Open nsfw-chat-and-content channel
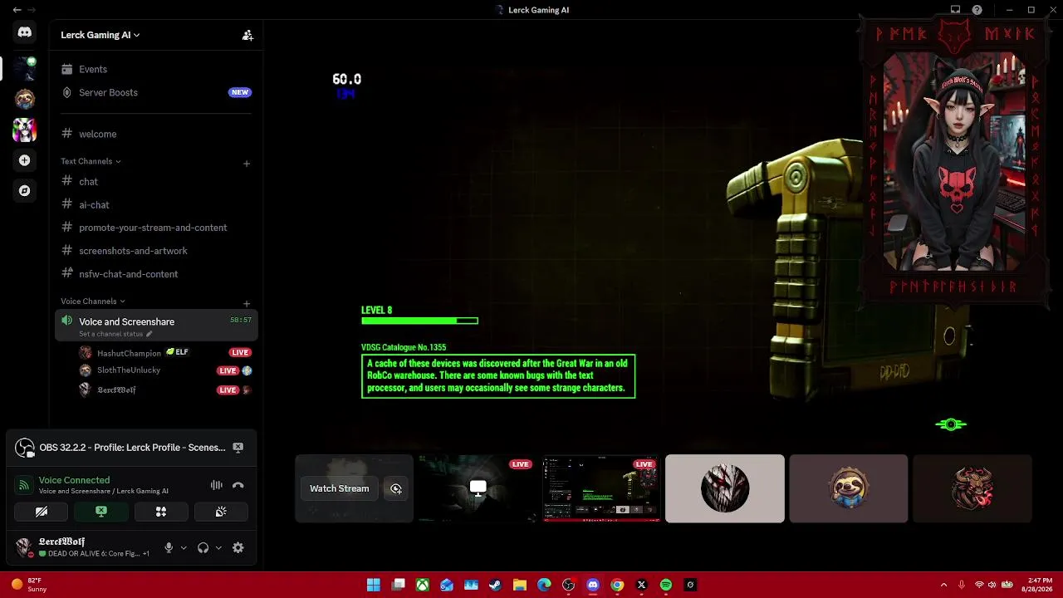 click(x=156, y=274)
